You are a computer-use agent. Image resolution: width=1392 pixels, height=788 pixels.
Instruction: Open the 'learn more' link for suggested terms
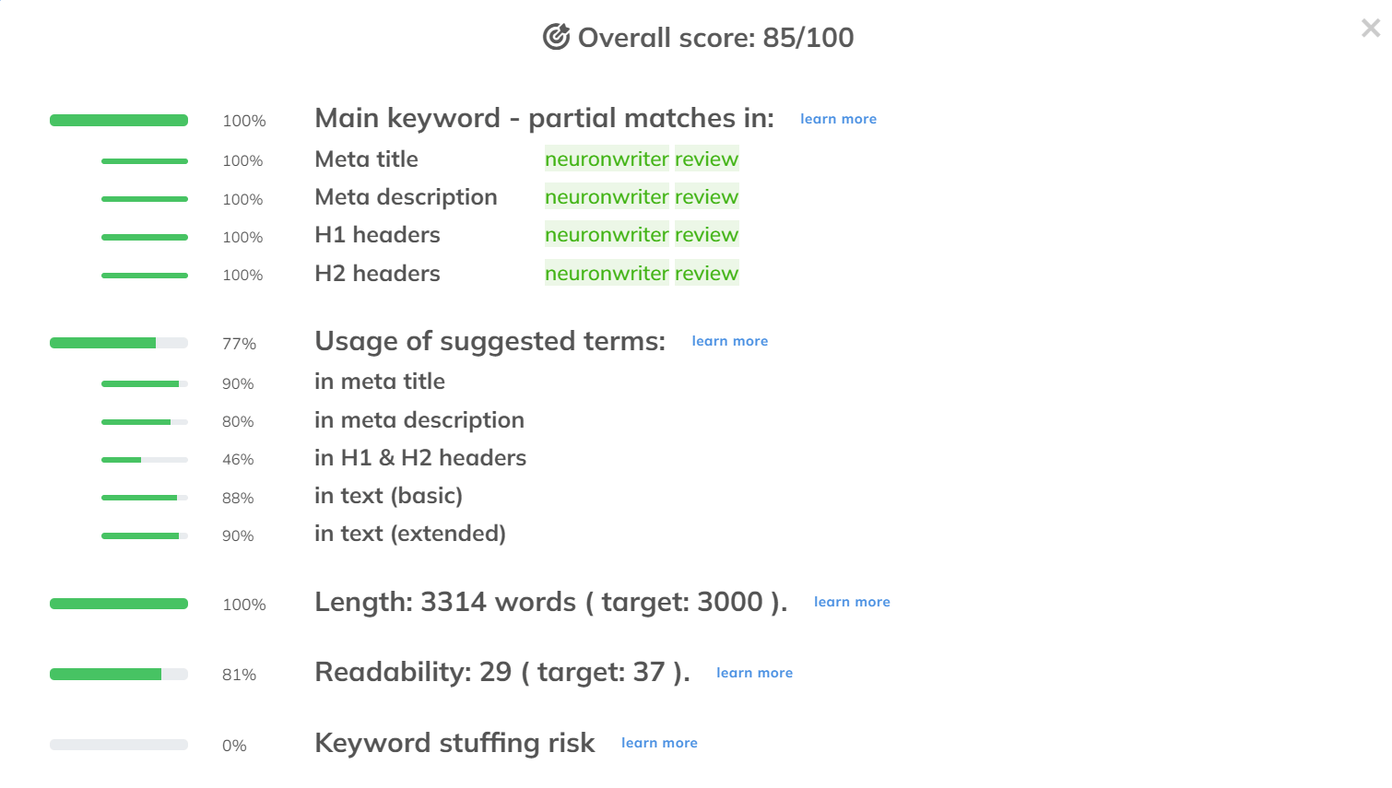pos(729,341)
